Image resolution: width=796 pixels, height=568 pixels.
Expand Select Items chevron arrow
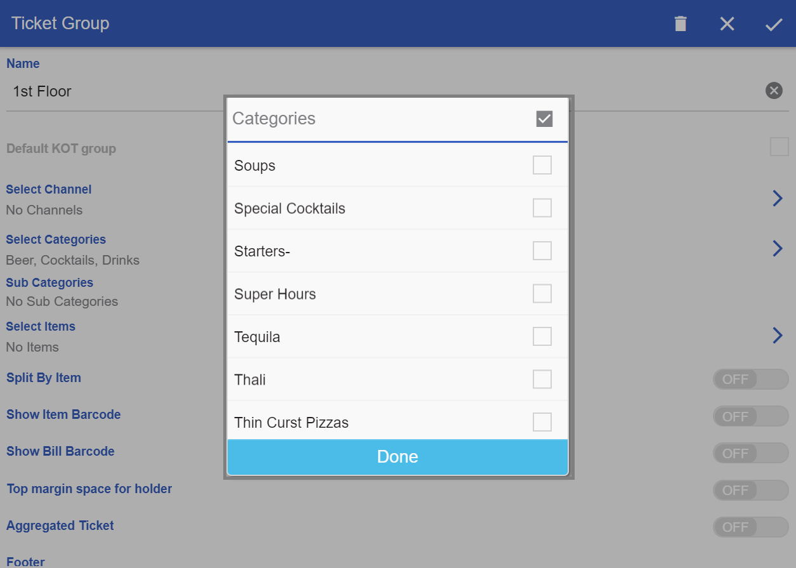coord(778,335)
